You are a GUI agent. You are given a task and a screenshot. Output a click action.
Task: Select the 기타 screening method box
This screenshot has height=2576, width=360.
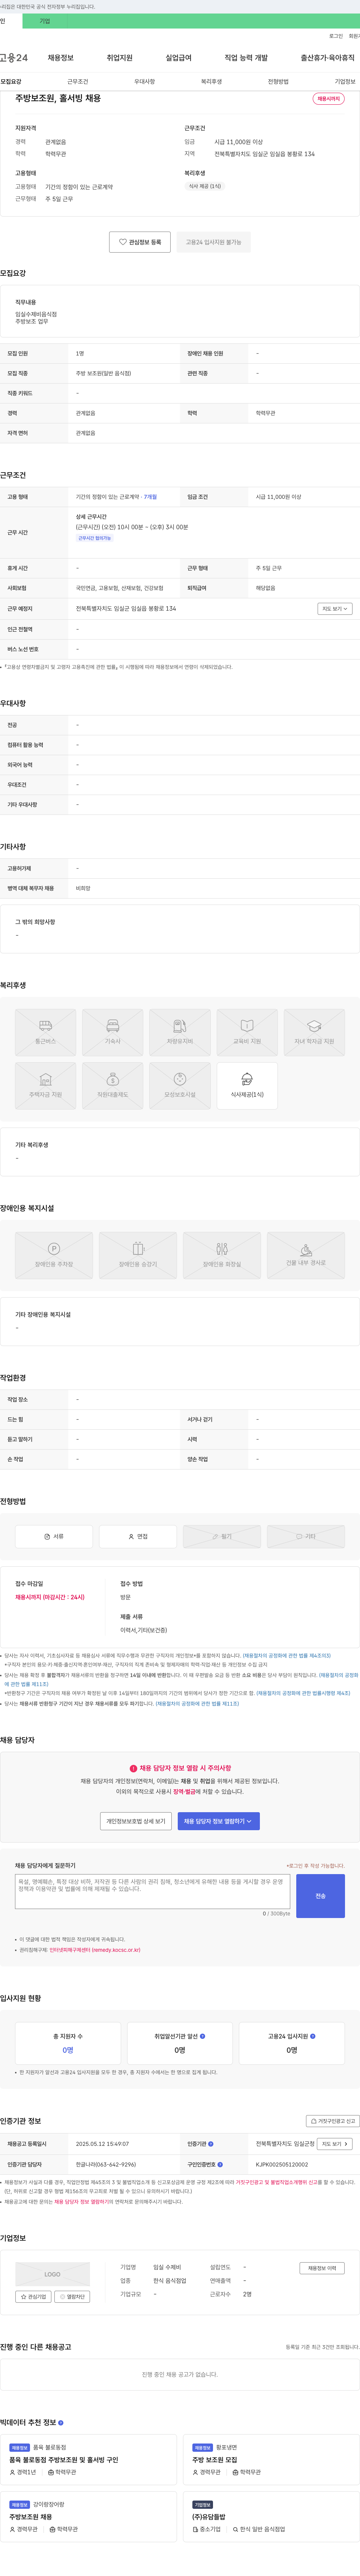306,1537
